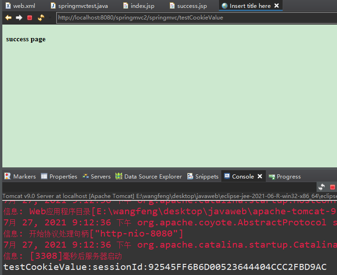
Task: Select the Console view tab
Action: tap(243, 176)
